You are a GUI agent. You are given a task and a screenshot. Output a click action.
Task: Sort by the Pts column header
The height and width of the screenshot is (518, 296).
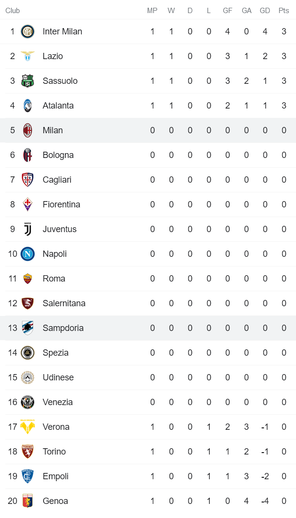(283, 10)
